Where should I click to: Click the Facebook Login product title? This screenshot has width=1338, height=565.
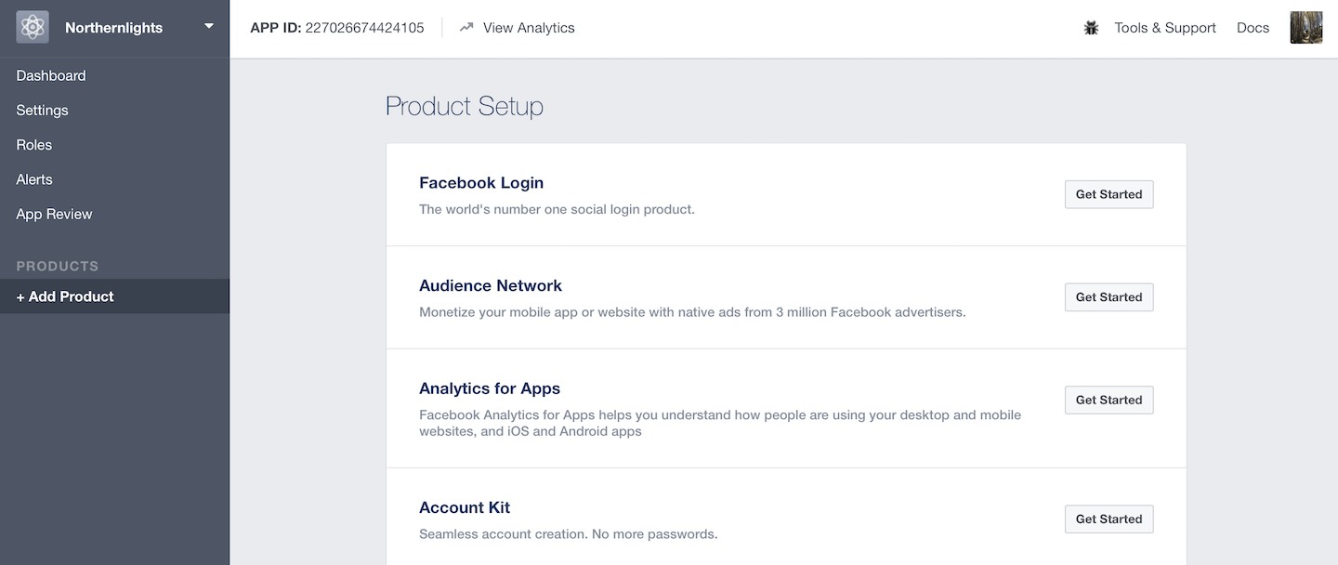tap(481, 183)
